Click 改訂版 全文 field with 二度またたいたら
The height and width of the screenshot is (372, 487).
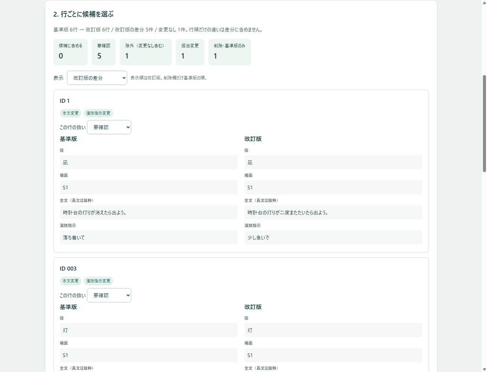tap(333, 213)
